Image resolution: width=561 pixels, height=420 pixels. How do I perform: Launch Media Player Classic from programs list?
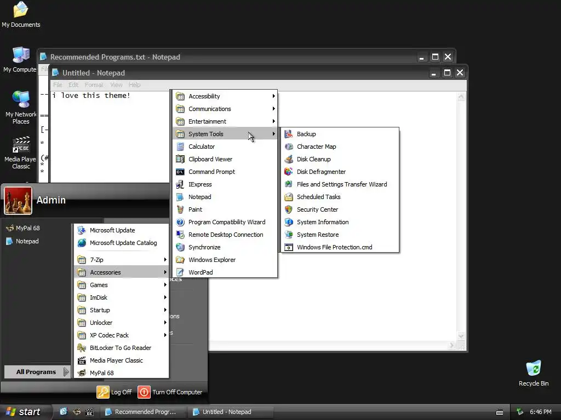pyautogui.click(x=121, y=360)
